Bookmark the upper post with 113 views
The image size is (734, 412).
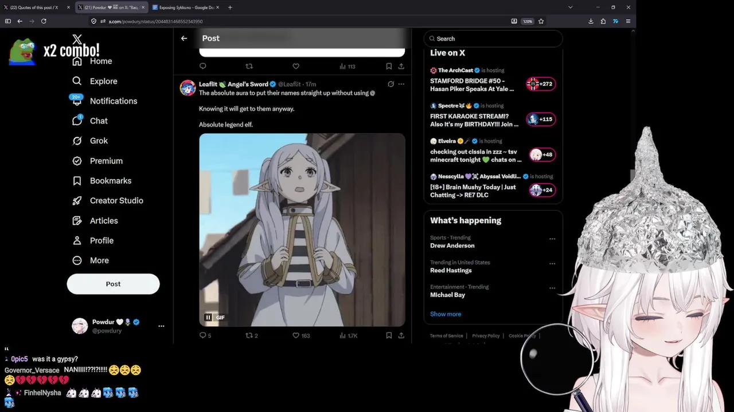[x=389, y=66]
